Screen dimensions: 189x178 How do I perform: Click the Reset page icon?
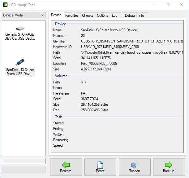point(100,165)
